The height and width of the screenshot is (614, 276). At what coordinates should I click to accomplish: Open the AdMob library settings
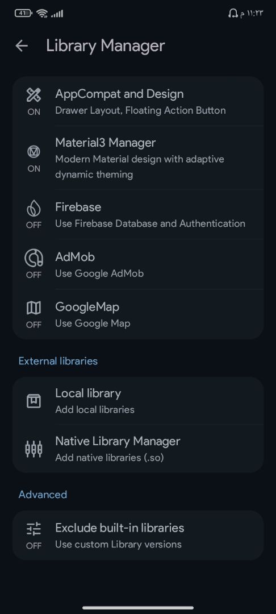[x=138, y=264]
